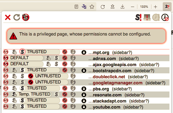Viewport: 173px width, 113px height.
Task: Mark adnxs.com as Untrusted
Action: (65, 58)
